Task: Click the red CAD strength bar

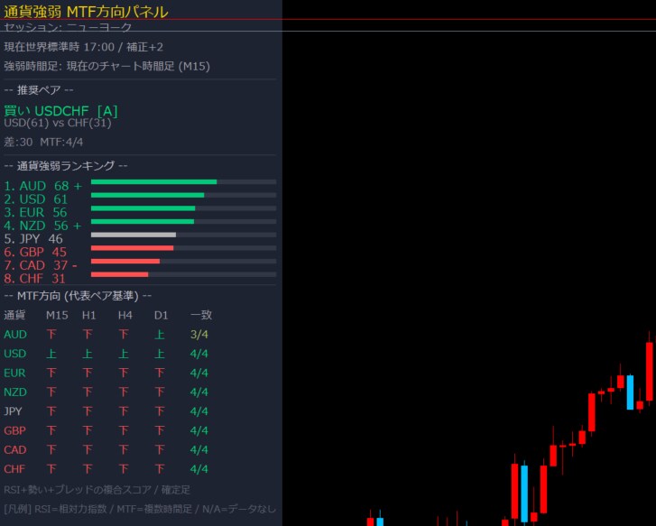Action: coord(125,261)
